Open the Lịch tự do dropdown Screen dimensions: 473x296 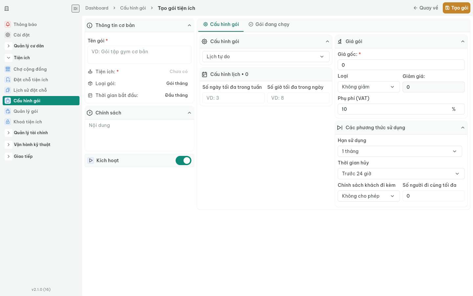point(266,57)
